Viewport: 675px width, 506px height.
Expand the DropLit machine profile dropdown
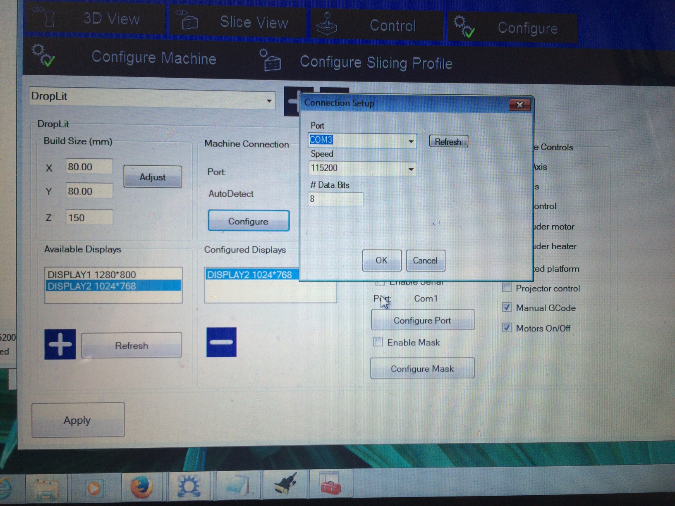(x=269, y=101)
